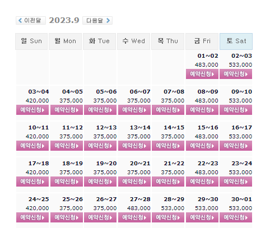The height and width of the screenshot is (237, 270).
Task: Click the 420,000 price under 03~04
Action: (38, 101)
